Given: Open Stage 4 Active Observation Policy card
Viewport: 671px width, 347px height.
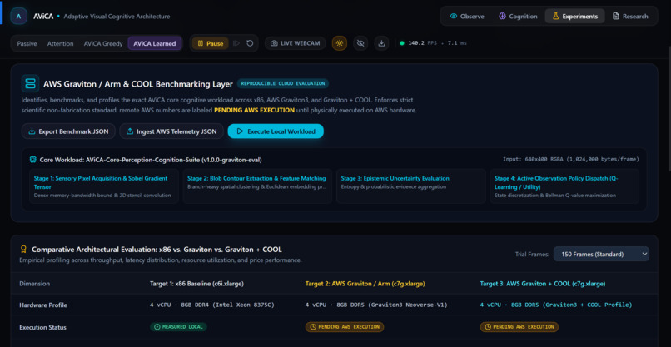Looking at the screenshot, I should 564,186.
